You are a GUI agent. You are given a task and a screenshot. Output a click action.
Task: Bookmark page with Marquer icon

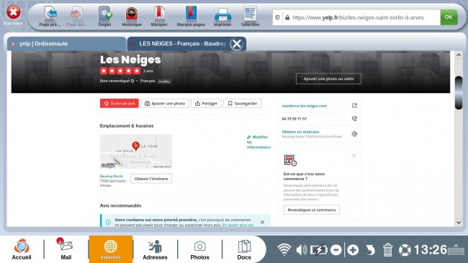[159, 14]
